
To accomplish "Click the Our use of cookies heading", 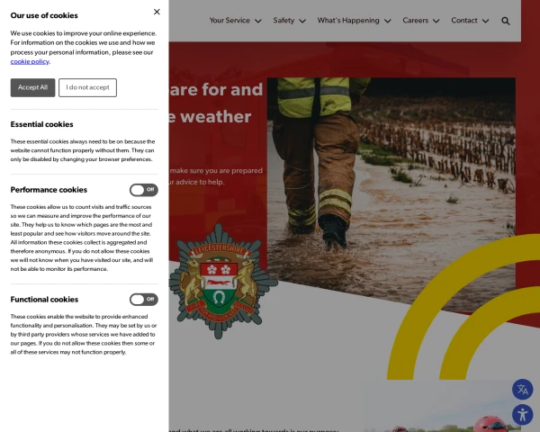I will point(44,15).
